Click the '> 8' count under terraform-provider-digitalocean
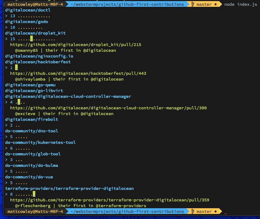 [x=9, y=194]
